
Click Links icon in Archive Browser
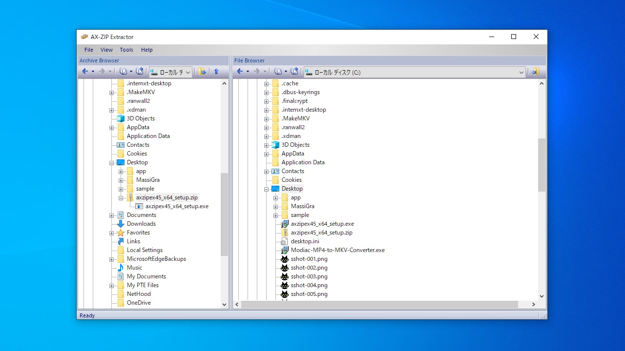(x=121, y=241)
